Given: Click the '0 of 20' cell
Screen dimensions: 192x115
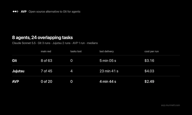Looking at the screenshot, I should pos(46,82).
